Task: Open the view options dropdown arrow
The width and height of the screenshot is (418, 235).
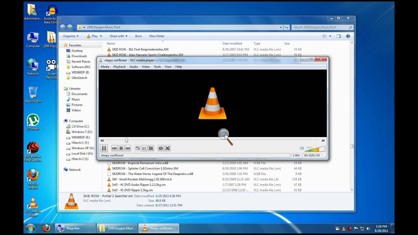Action: click(330, 36)
